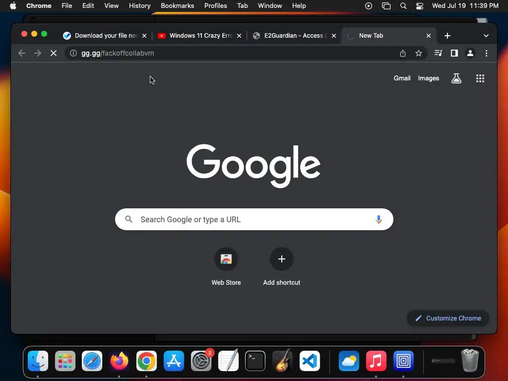Open a new tab
Viewport: 508px width, 381px height.
pos(447,36)
